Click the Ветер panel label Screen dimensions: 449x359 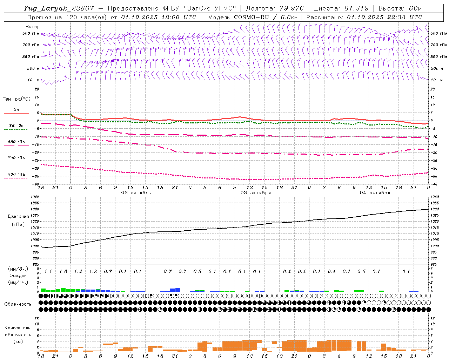[x=33, y=27]
